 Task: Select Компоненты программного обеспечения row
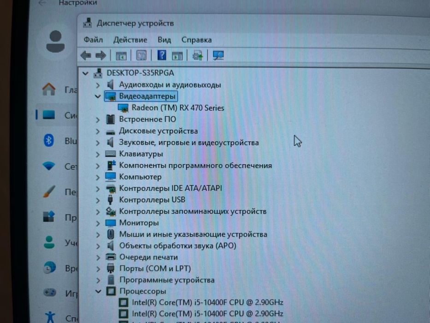(195, 166)
